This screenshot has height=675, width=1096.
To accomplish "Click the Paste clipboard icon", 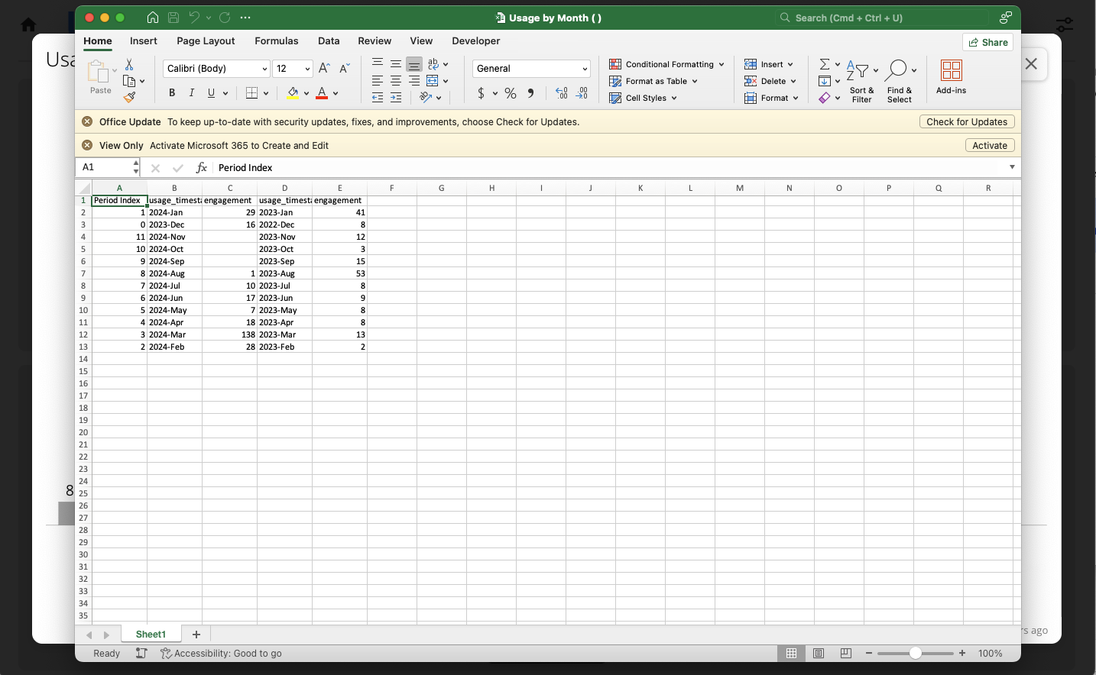I will 98,72.
